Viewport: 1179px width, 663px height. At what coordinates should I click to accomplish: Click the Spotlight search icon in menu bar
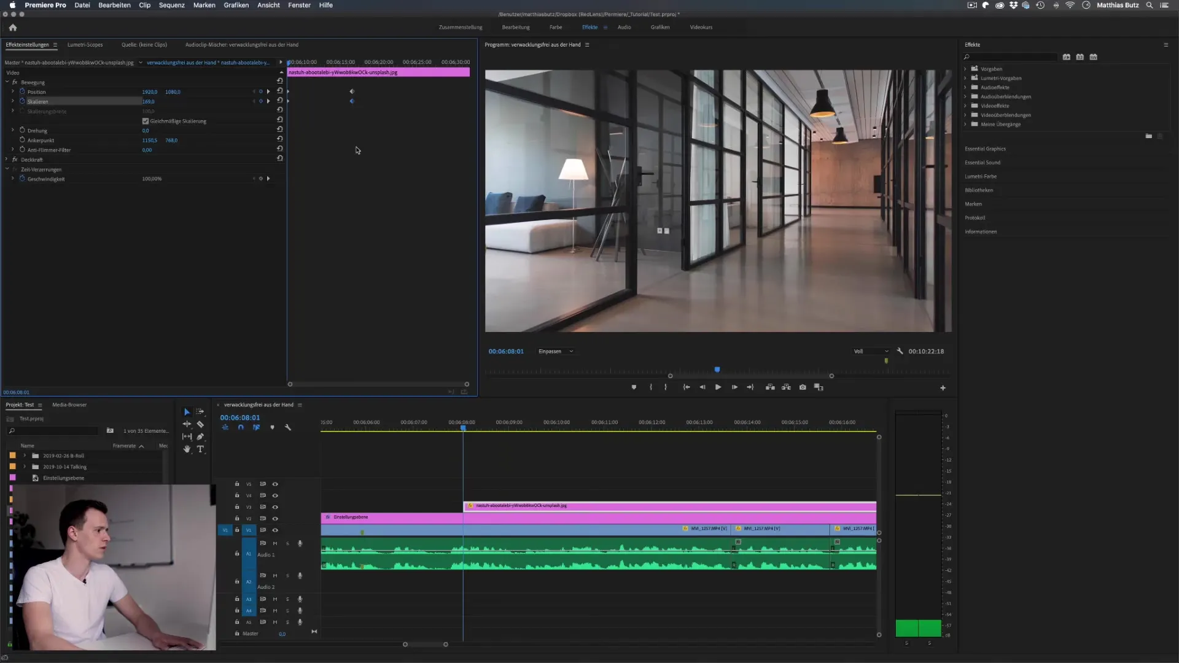(x=1149, y=5)
